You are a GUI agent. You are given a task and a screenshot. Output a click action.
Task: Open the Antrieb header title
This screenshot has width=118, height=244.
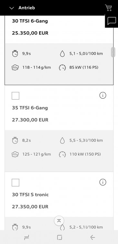pos(27,8)
